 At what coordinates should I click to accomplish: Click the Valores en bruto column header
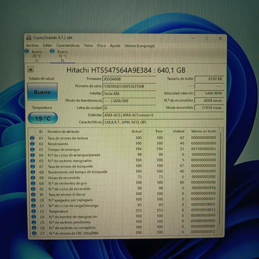pyautogui.click(x=204, y=132)
